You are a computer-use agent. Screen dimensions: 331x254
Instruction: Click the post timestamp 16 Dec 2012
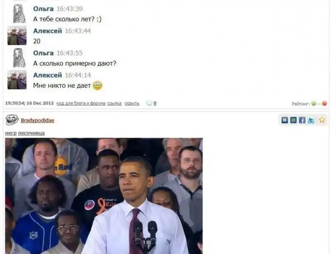tap(29, 103)
